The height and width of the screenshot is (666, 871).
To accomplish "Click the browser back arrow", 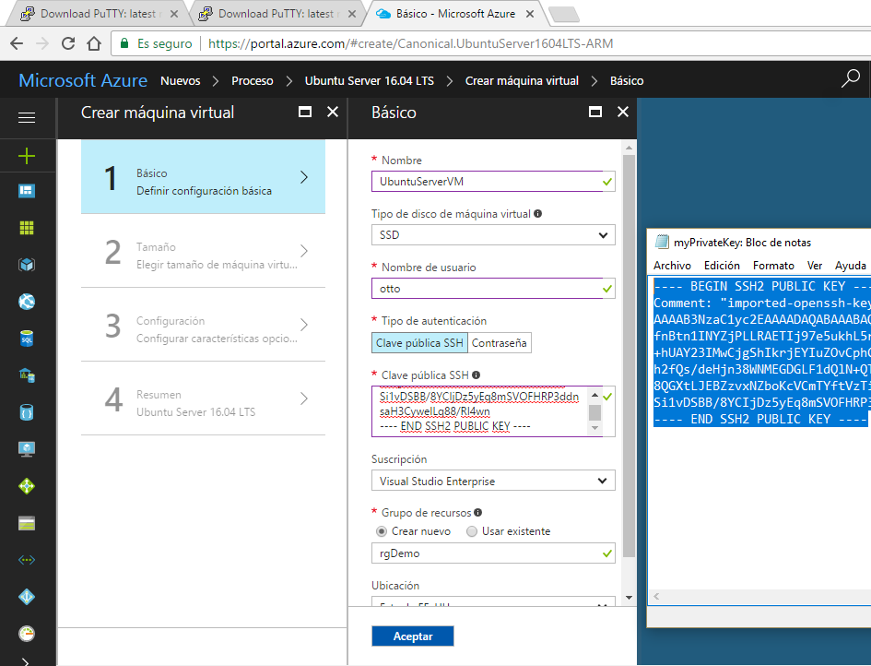I will [17, 43].
